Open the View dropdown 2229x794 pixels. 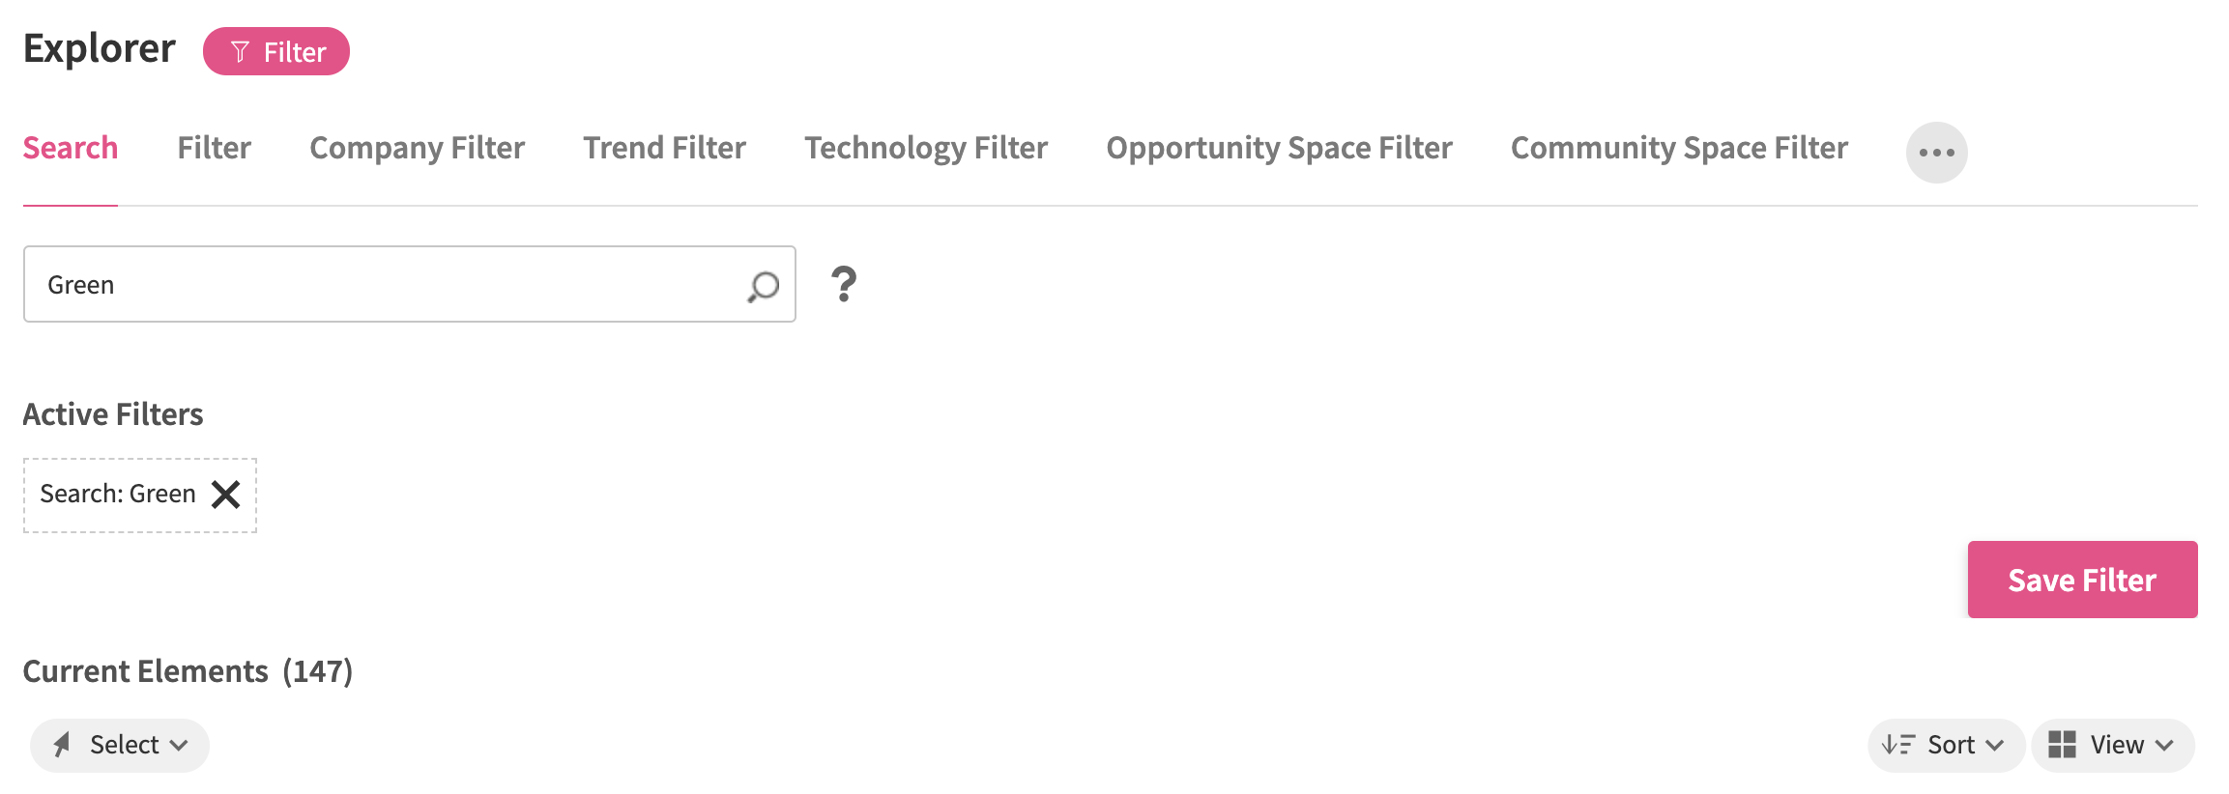tap(2113, 745)
